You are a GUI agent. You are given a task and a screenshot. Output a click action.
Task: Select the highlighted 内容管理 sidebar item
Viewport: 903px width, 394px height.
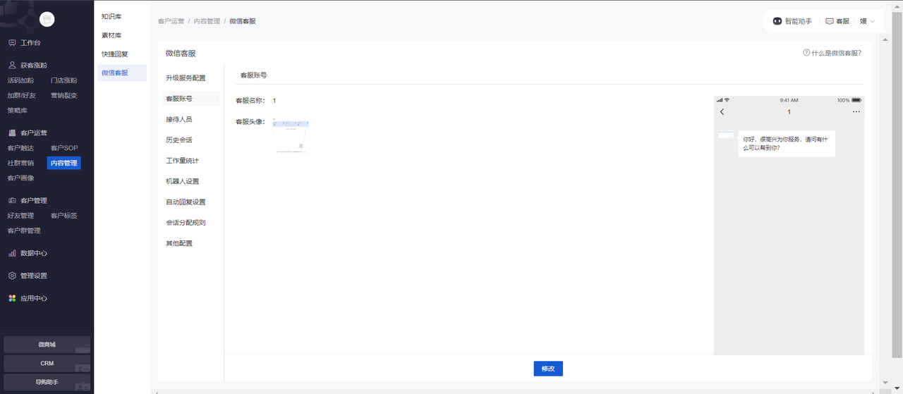(64, 163)
